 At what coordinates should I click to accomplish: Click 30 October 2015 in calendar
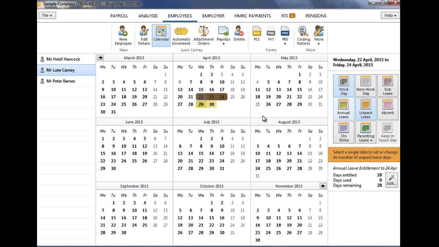click(x=222, y=233)
